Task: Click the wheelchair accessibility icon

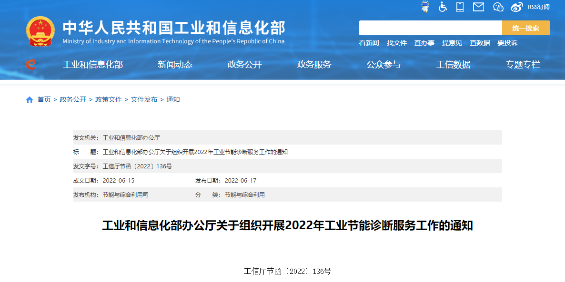Action: pos(443,7)
